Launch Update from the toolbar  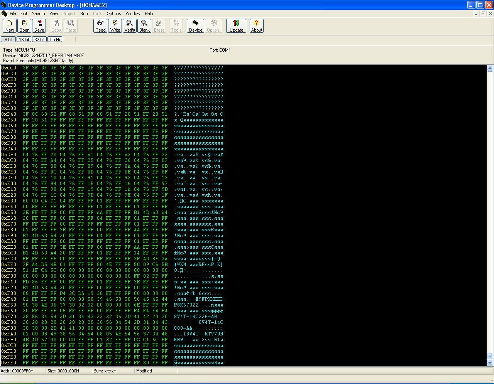point(236,26)
